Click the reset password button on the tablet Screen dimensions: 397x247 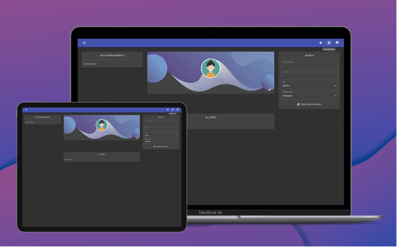[x=161, y=147]
